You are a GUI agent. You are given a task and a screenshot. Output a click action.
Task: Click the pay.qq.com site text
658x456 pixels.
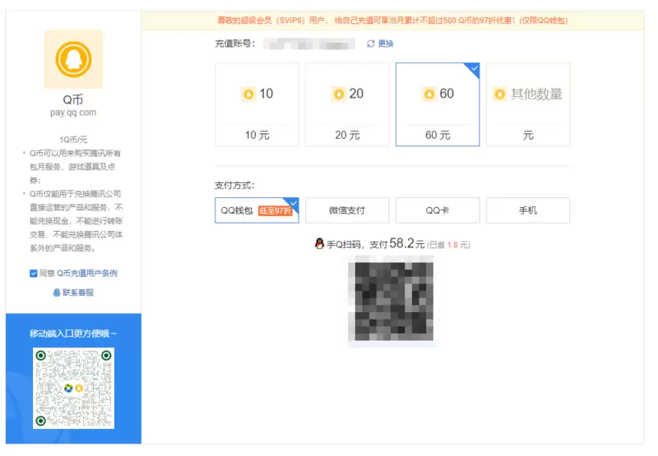point(73,113)
